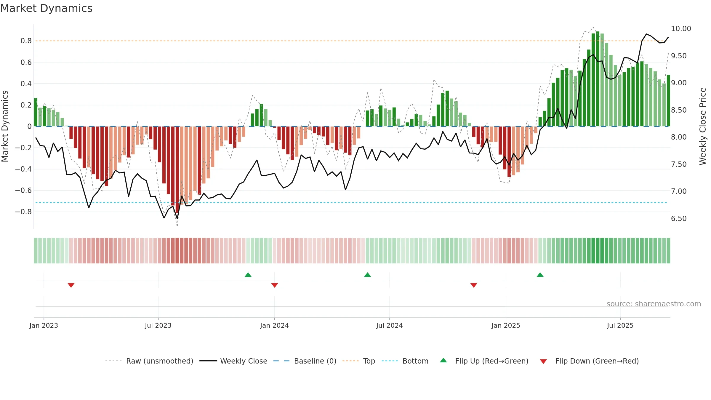Viewport: 711px width, 400px height.
Task: Click the Jul 2024 axis label
Action: click(390, 325)
